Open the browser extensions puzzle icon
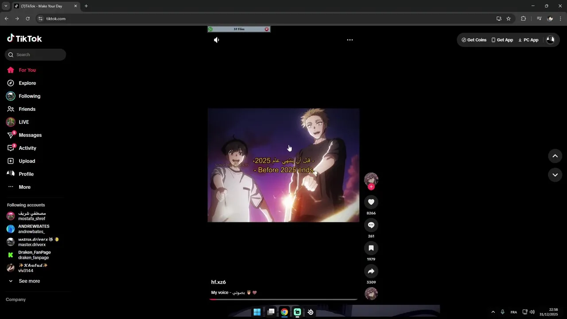Image resolution: width=567 pixels, height=319 pixels. (523, 19)
